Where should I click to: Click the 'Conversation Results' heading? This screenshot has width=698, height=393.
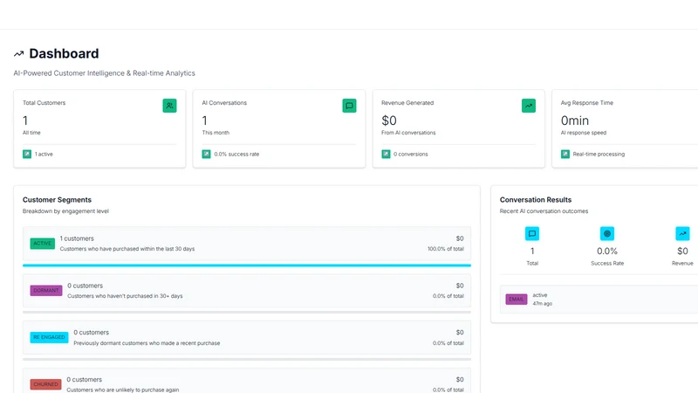point(536,200)
